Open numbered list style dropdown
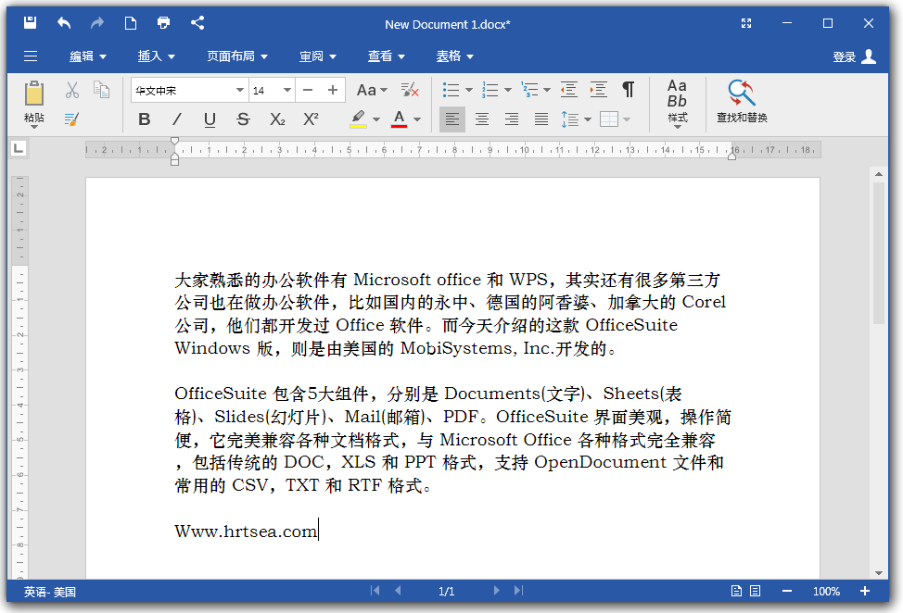 (x=508, y=90)
